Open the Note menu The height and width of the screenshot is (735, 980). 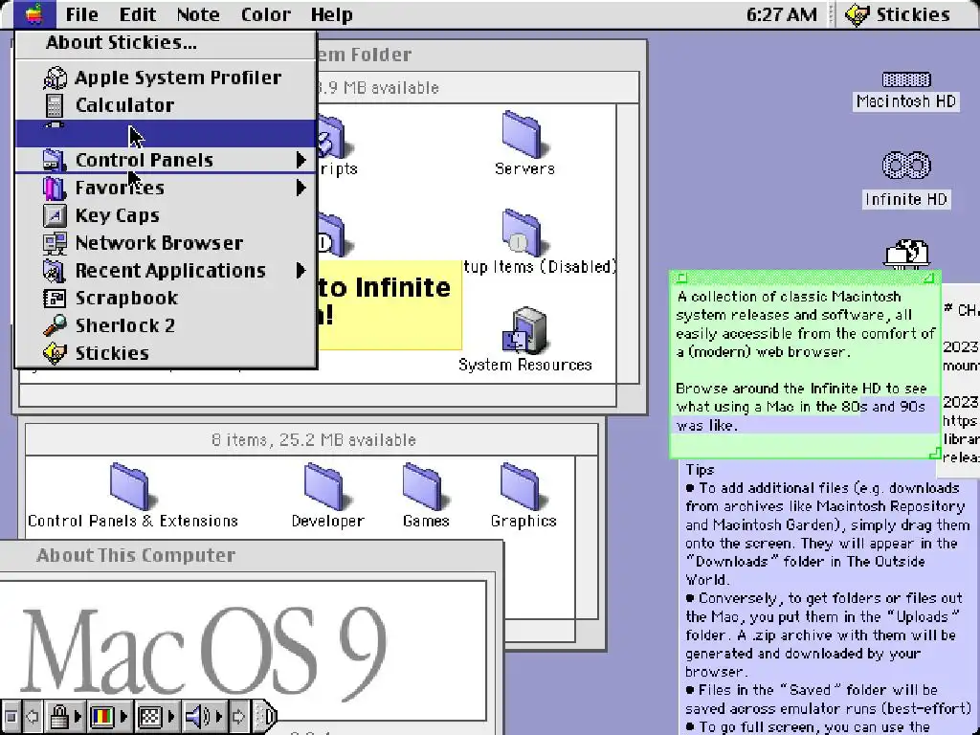198,14
